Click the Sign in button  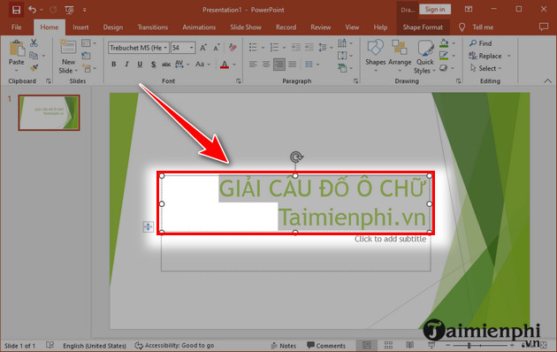click(x=435, y=10)
